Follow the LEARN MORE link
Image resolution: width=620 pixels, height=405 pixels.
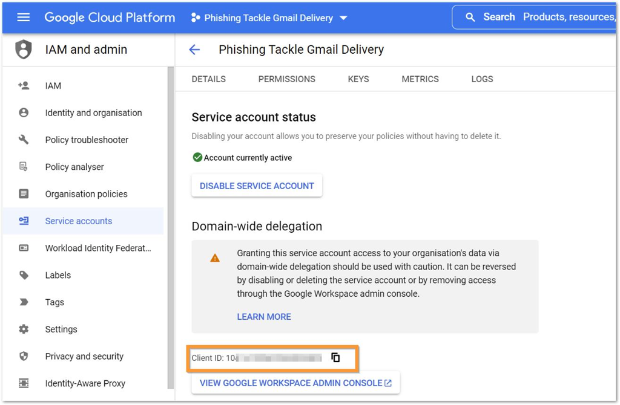[264, 317]
